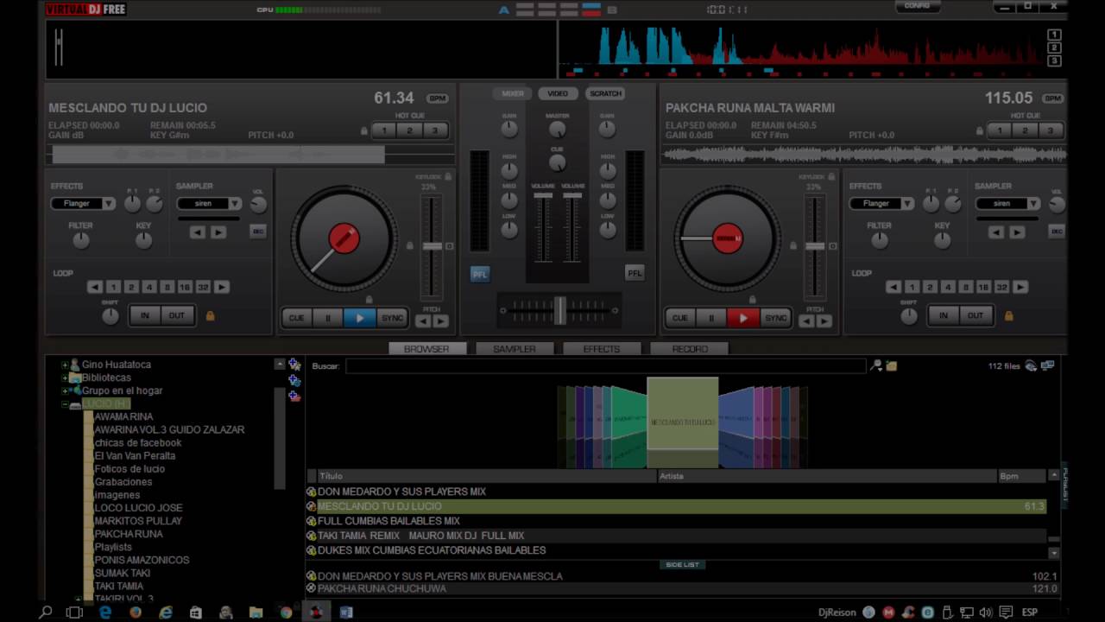Open the left deck effects dropdown showing Flanger

[x=83, y=204]
